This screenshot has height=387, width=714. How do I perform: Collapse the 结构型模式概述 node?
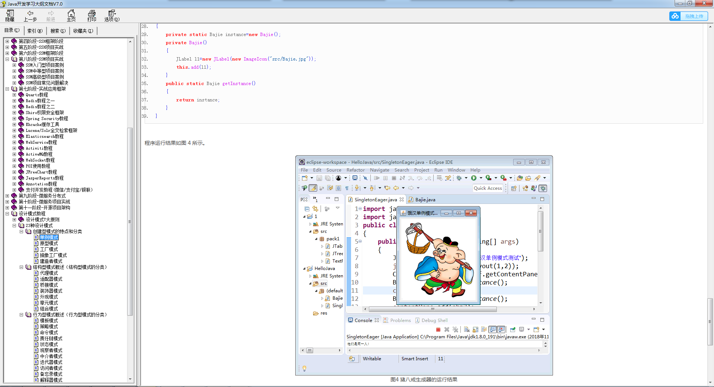coord(21,267)
